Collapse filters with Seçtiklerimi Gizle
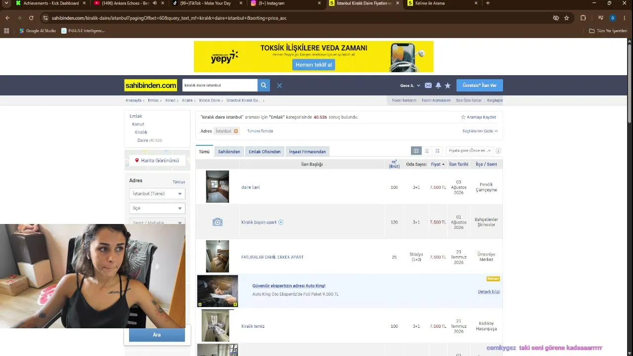The image size is (633, 356). 480,131
